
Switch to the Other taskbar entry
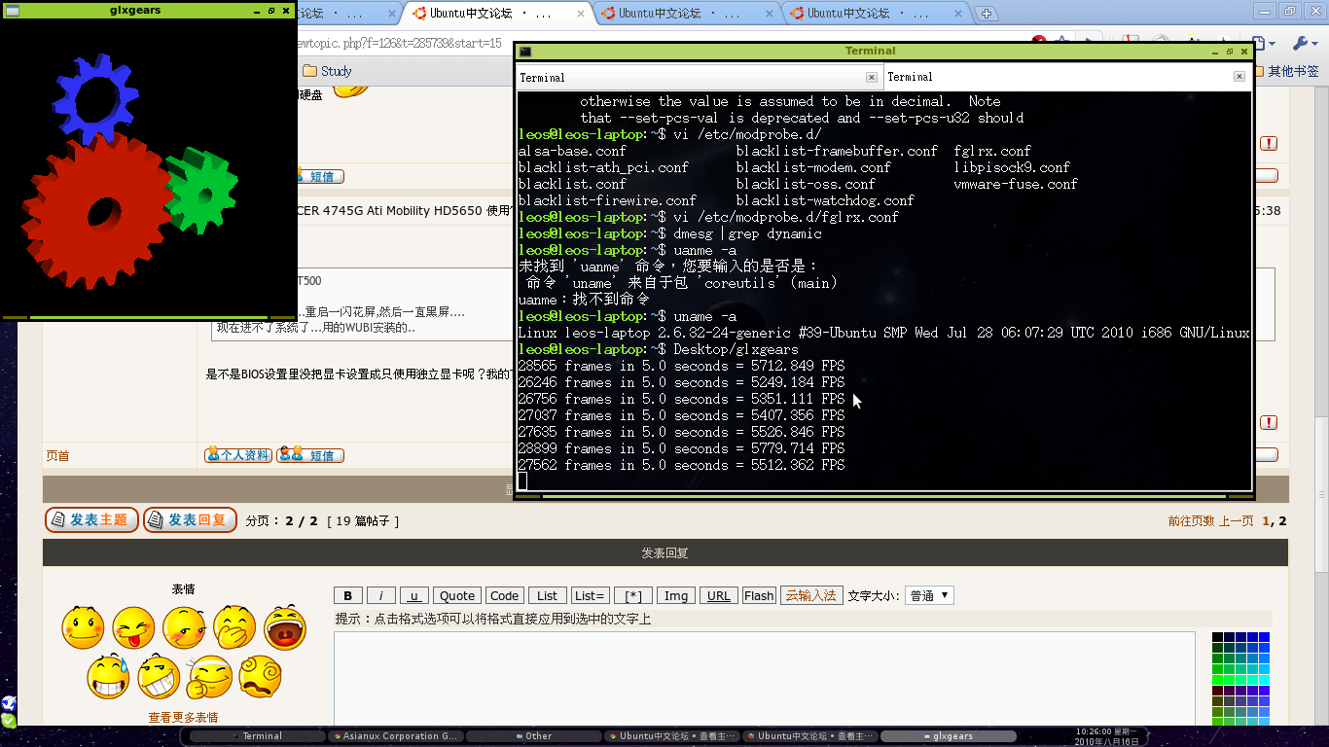click(534, 736)
